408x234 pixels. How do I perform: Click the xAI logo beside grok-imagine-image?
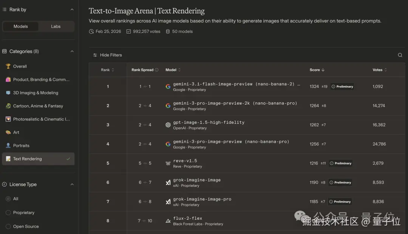point(168,183)
